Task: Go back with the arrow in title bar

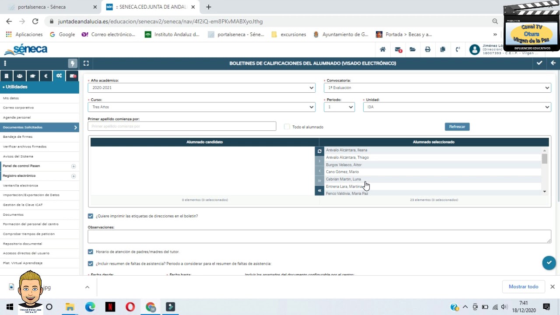Action: pos(553,63)
